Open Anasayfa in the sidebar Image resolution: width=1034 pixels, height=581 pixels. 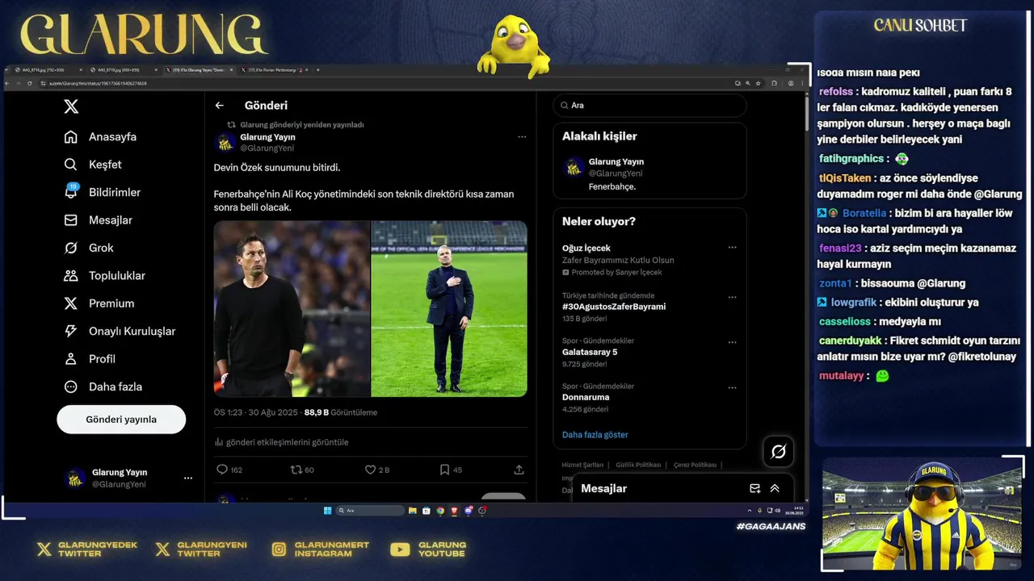pyautogui.click(x=100, y=137)
